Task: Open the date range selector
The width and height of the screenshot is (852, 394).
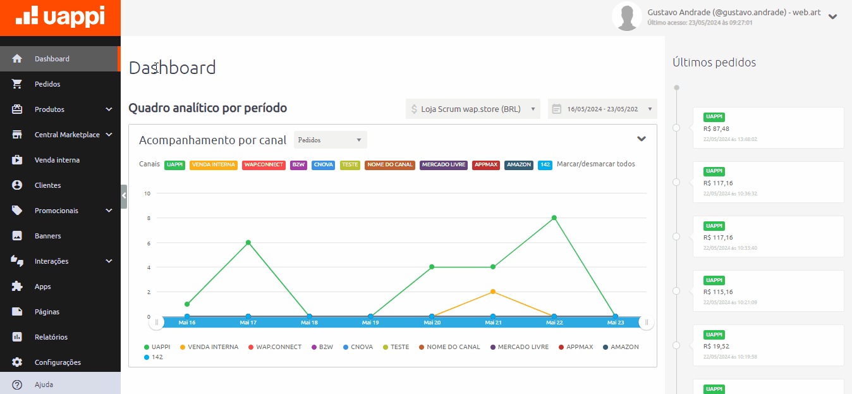Action: pos(602,109)
